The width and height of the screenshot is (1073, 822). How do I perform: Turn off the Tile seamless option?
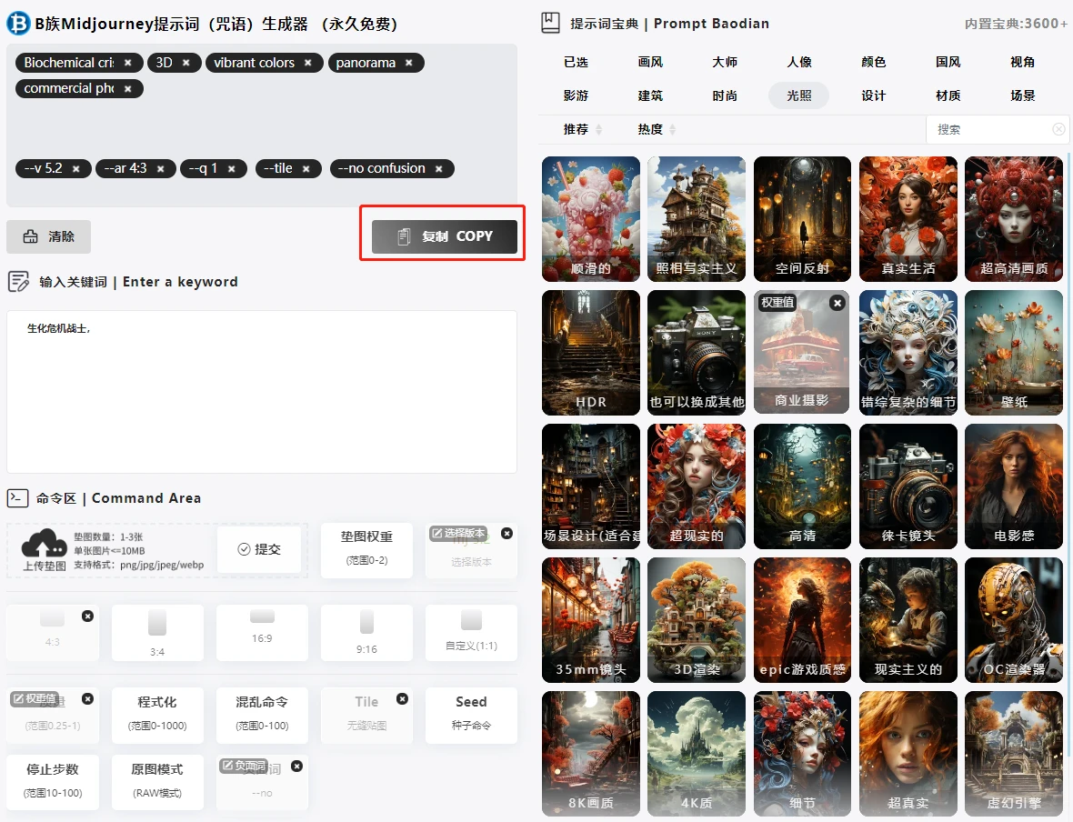click(x=402, y=699)
